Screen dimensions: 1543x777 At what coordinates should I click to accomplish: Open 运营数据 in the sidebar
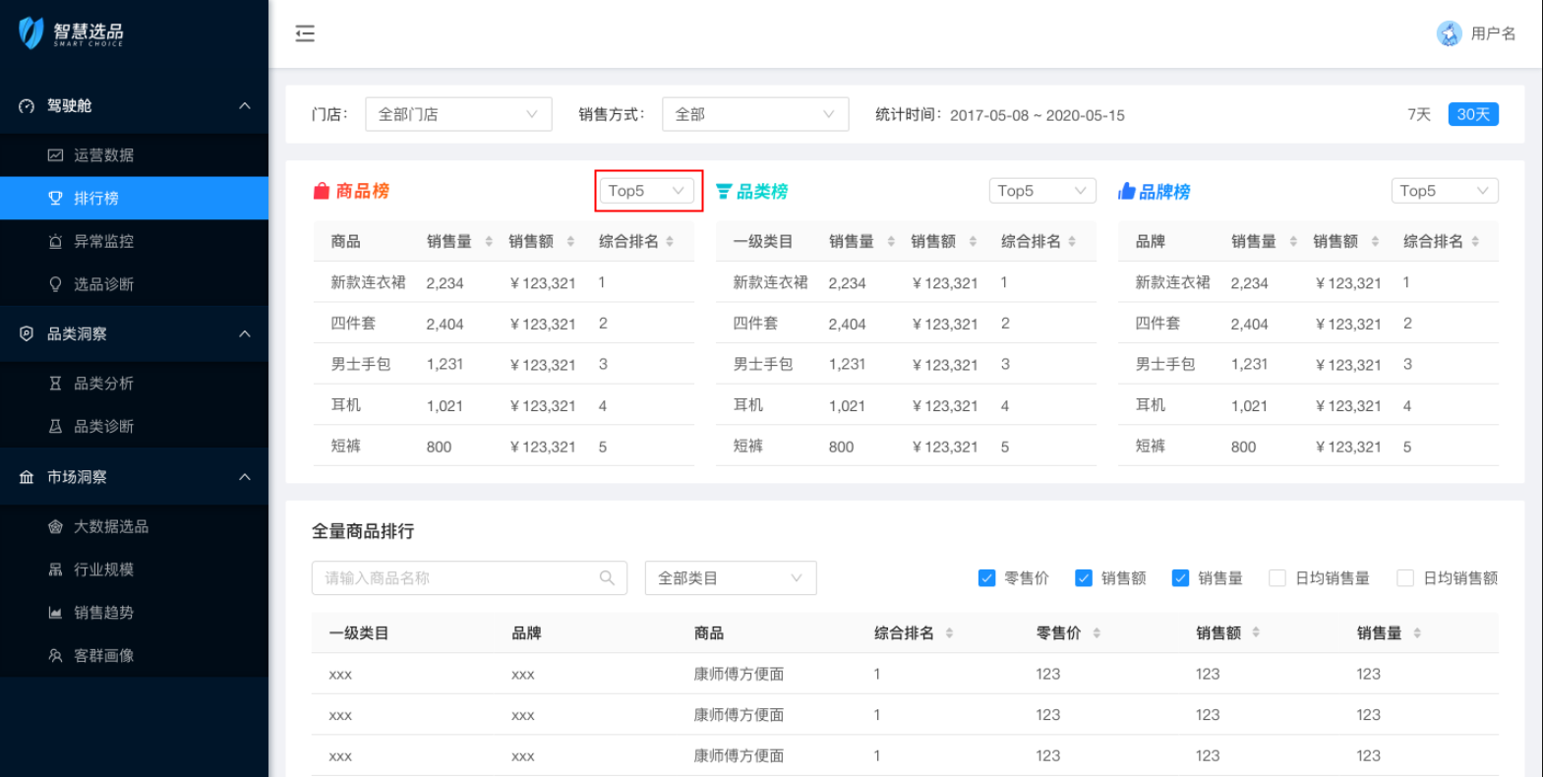103,155
